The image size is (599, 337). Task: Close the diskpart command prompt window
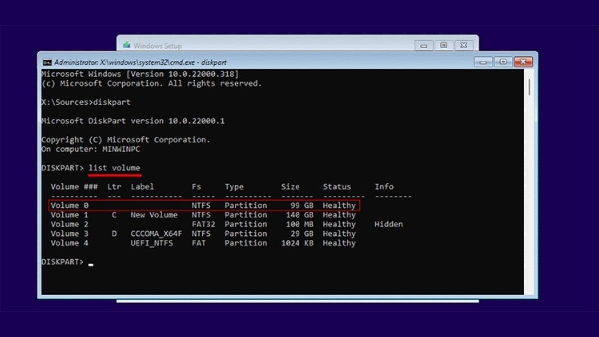[523, 62]
